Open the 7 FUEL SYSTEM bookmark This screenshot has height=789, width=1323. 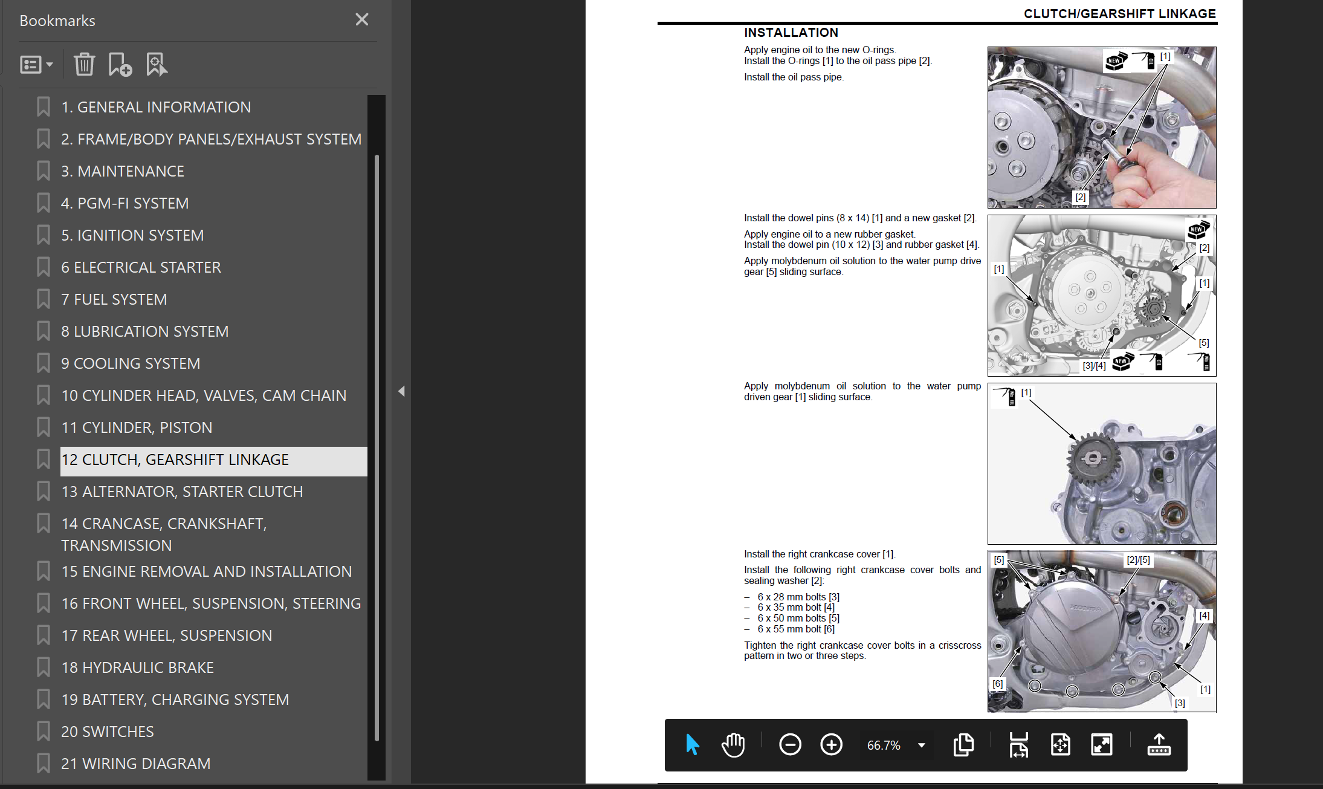[114, 299]
